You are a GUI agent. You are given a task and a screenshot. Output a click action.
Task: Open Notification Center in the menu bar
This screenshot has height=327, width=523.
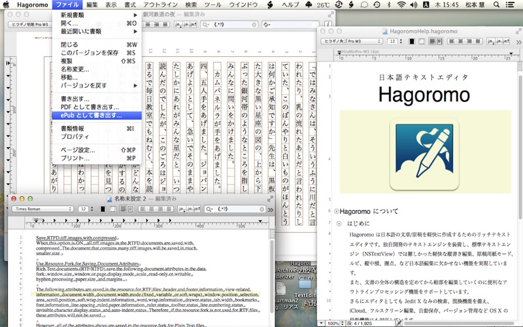(510, 5)
